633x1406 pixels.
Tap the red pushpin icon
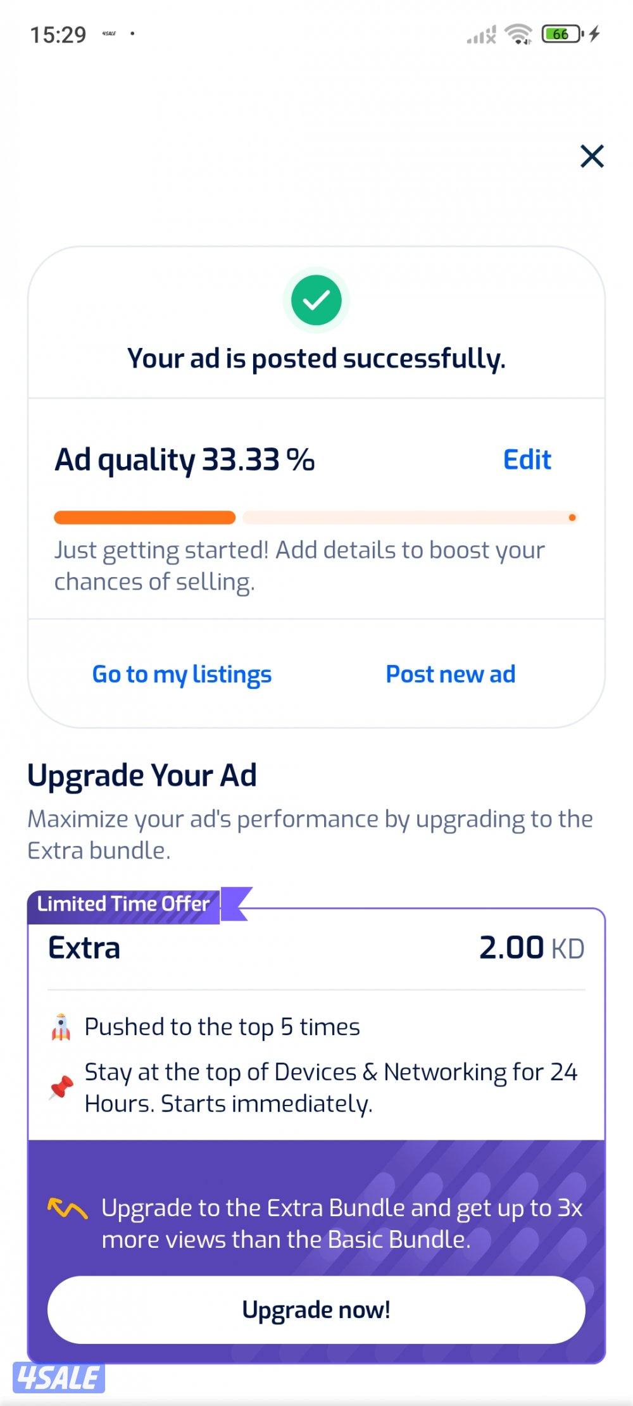click(61, 1088)
